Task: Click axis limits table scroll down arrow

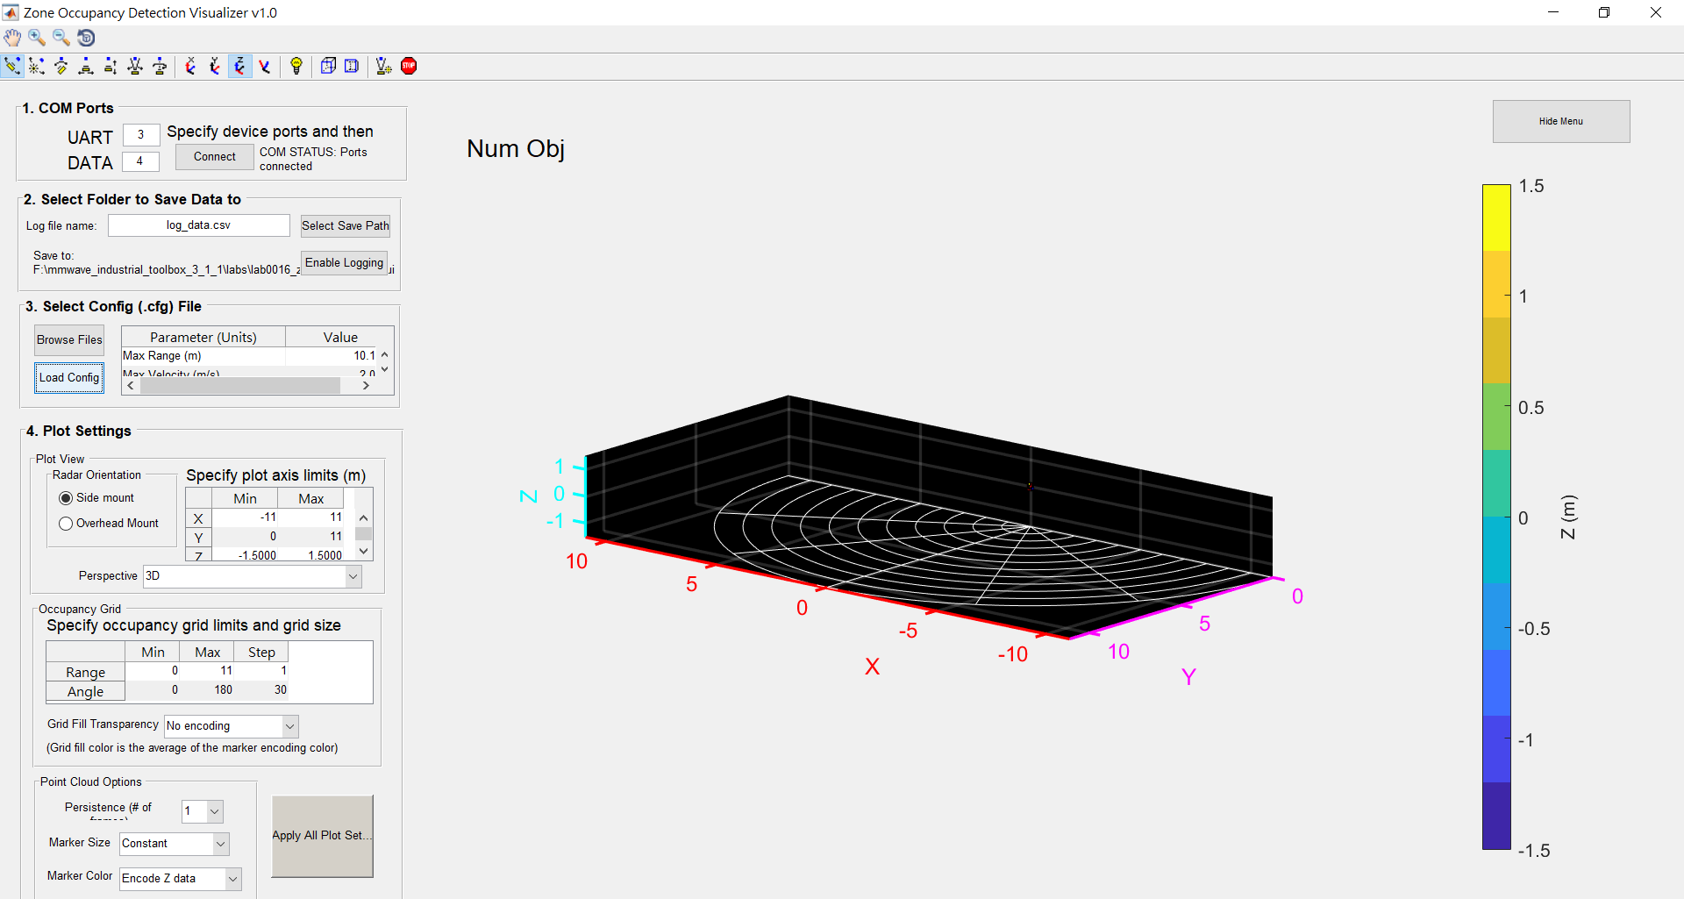Action: (x=364, y=552)
